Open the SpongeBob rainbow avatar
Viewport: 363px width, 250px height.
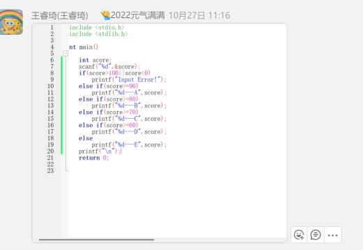(x=11, y=22)
